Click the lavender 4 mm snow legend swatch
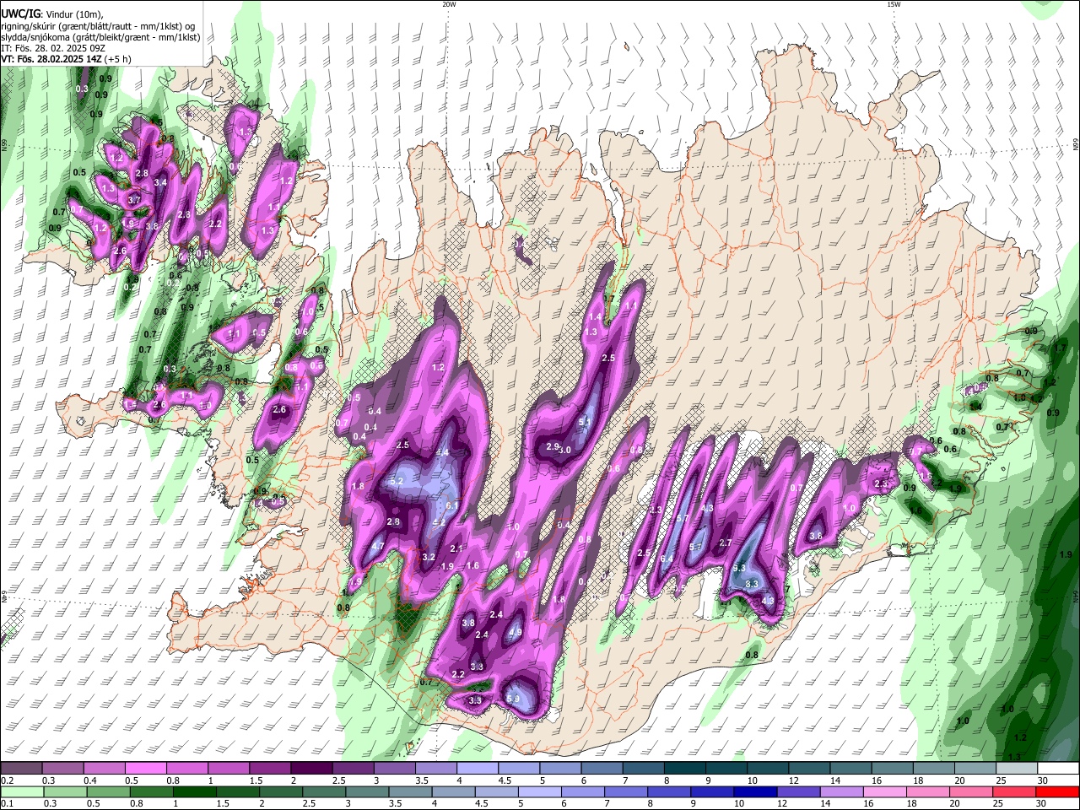This screenshot has height=810, width=1080. pos(477,769)
